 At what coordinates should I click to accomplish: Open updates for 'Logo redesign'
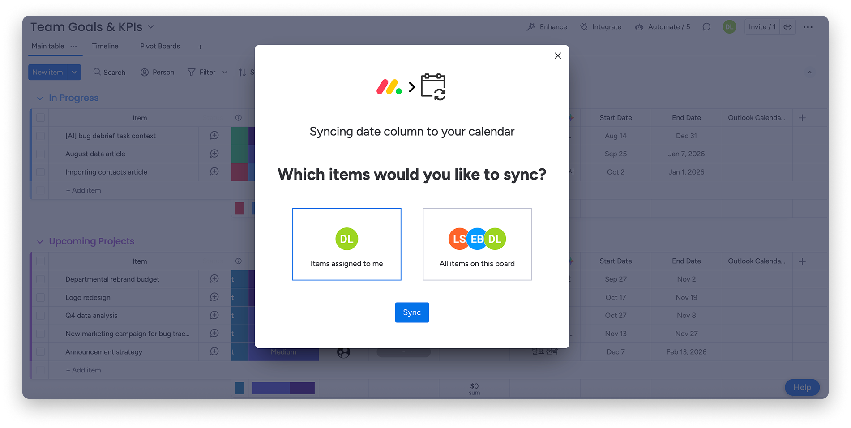[x=214, y=297]
